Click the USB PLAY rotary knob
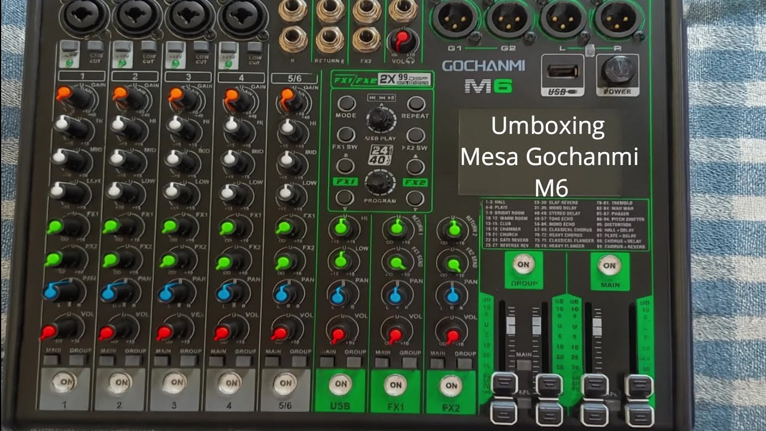 tap(380, 120)
